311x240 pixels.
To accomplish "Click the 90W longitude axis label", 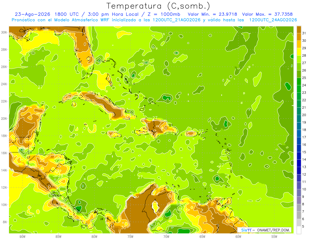I will [x=22, y=237].
